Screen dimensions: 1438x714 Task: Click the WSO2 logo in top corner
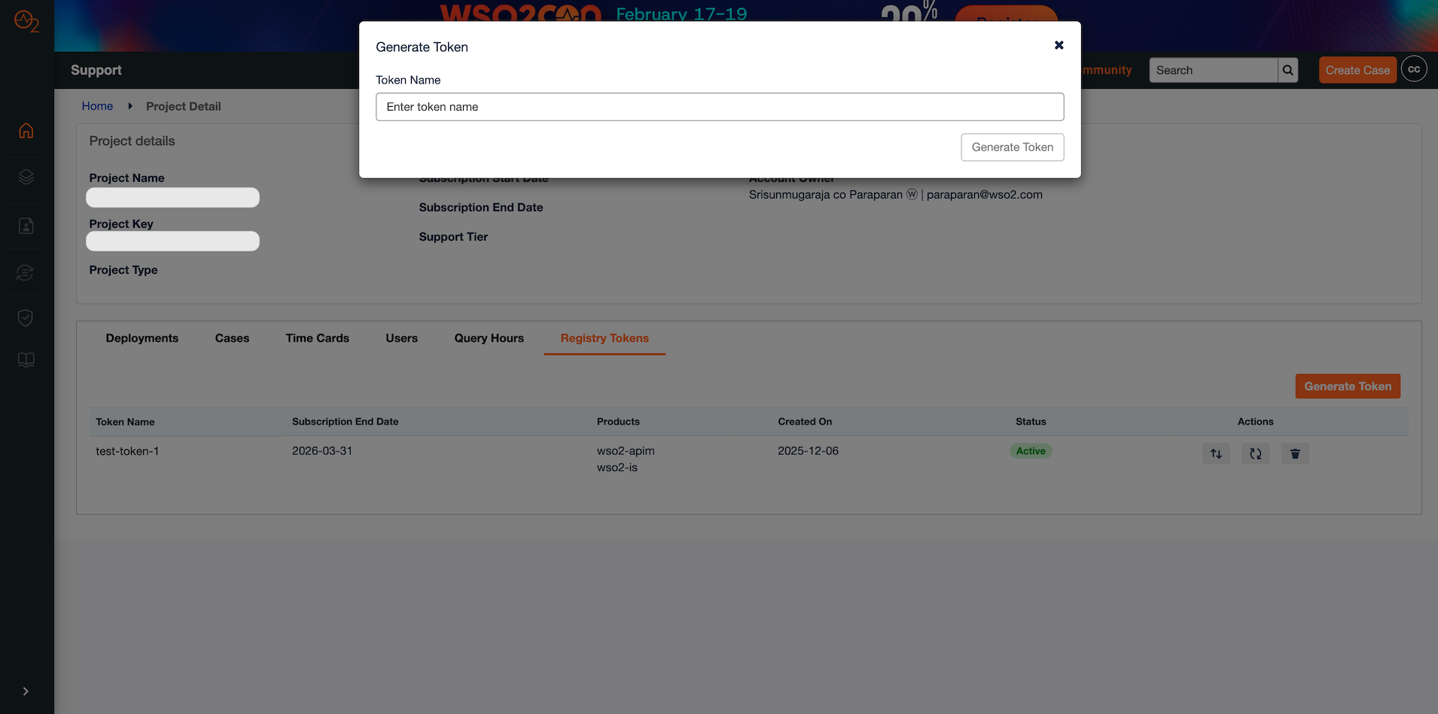point(26,22)
